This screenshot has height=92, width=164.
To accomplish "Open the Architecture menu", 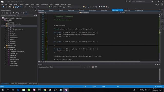I will (45, 4).
